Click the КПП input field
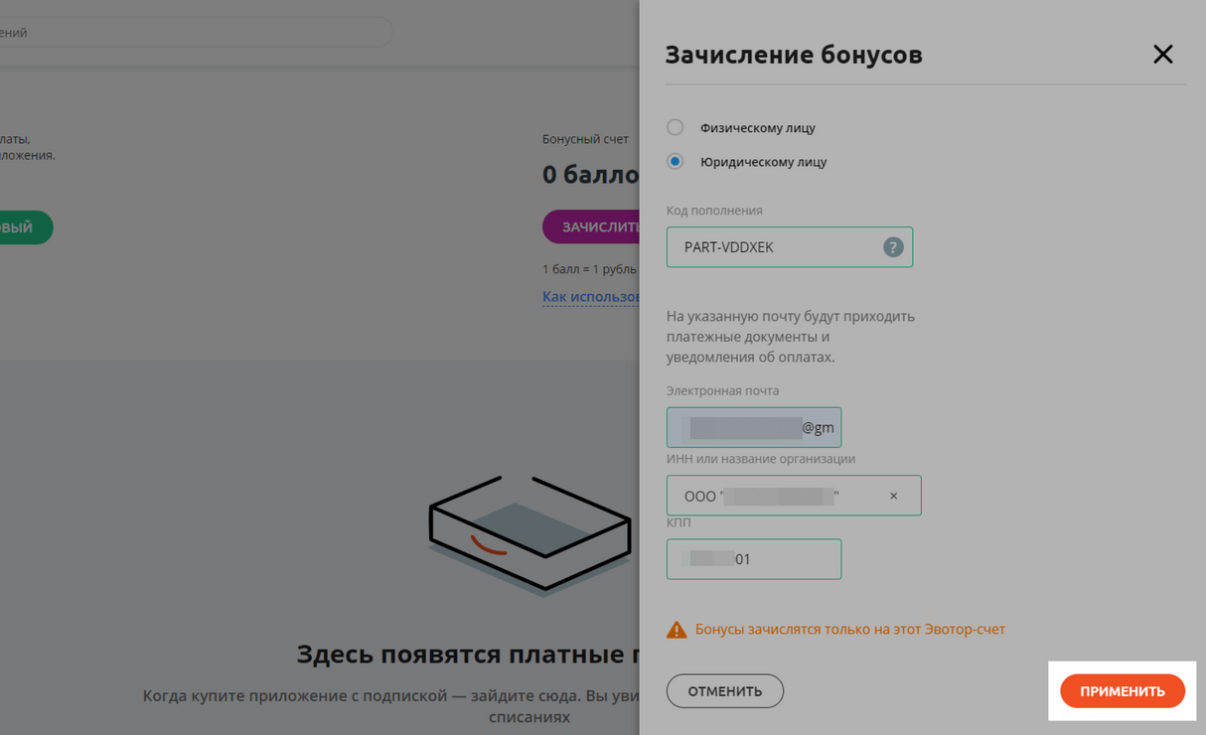 (754, 559)
